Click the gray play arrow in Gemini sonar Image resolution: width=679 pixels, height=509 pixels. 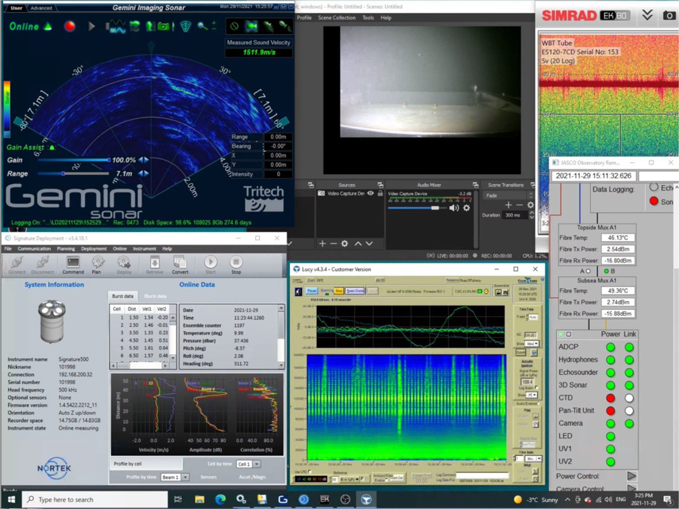(92, 26)
